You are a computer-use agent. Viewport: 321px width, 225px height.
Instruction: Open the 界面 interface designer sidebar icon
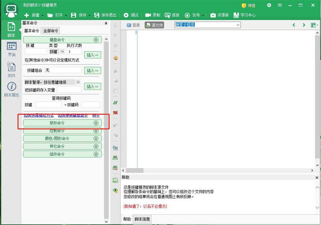pos(12,49)
